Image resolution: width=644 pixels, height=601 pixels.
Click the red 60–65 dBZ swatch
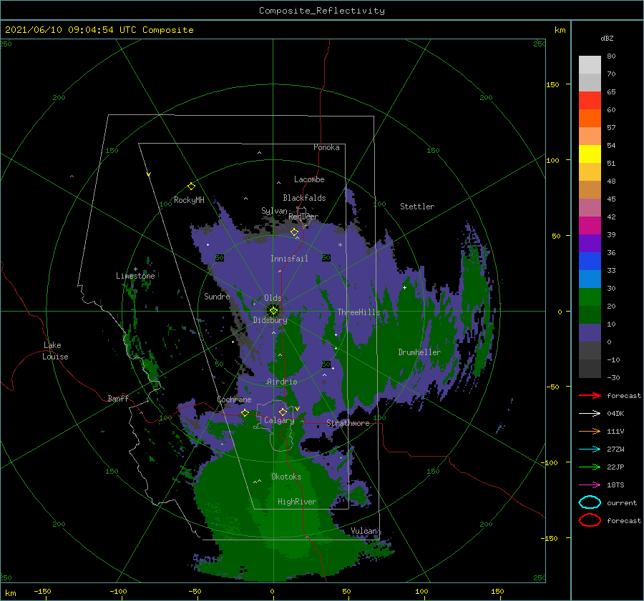tap(590, 101)
